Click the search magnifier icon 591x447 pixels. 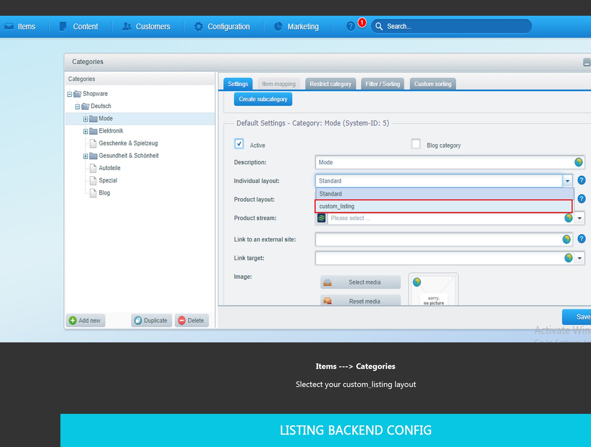point(379,26)
